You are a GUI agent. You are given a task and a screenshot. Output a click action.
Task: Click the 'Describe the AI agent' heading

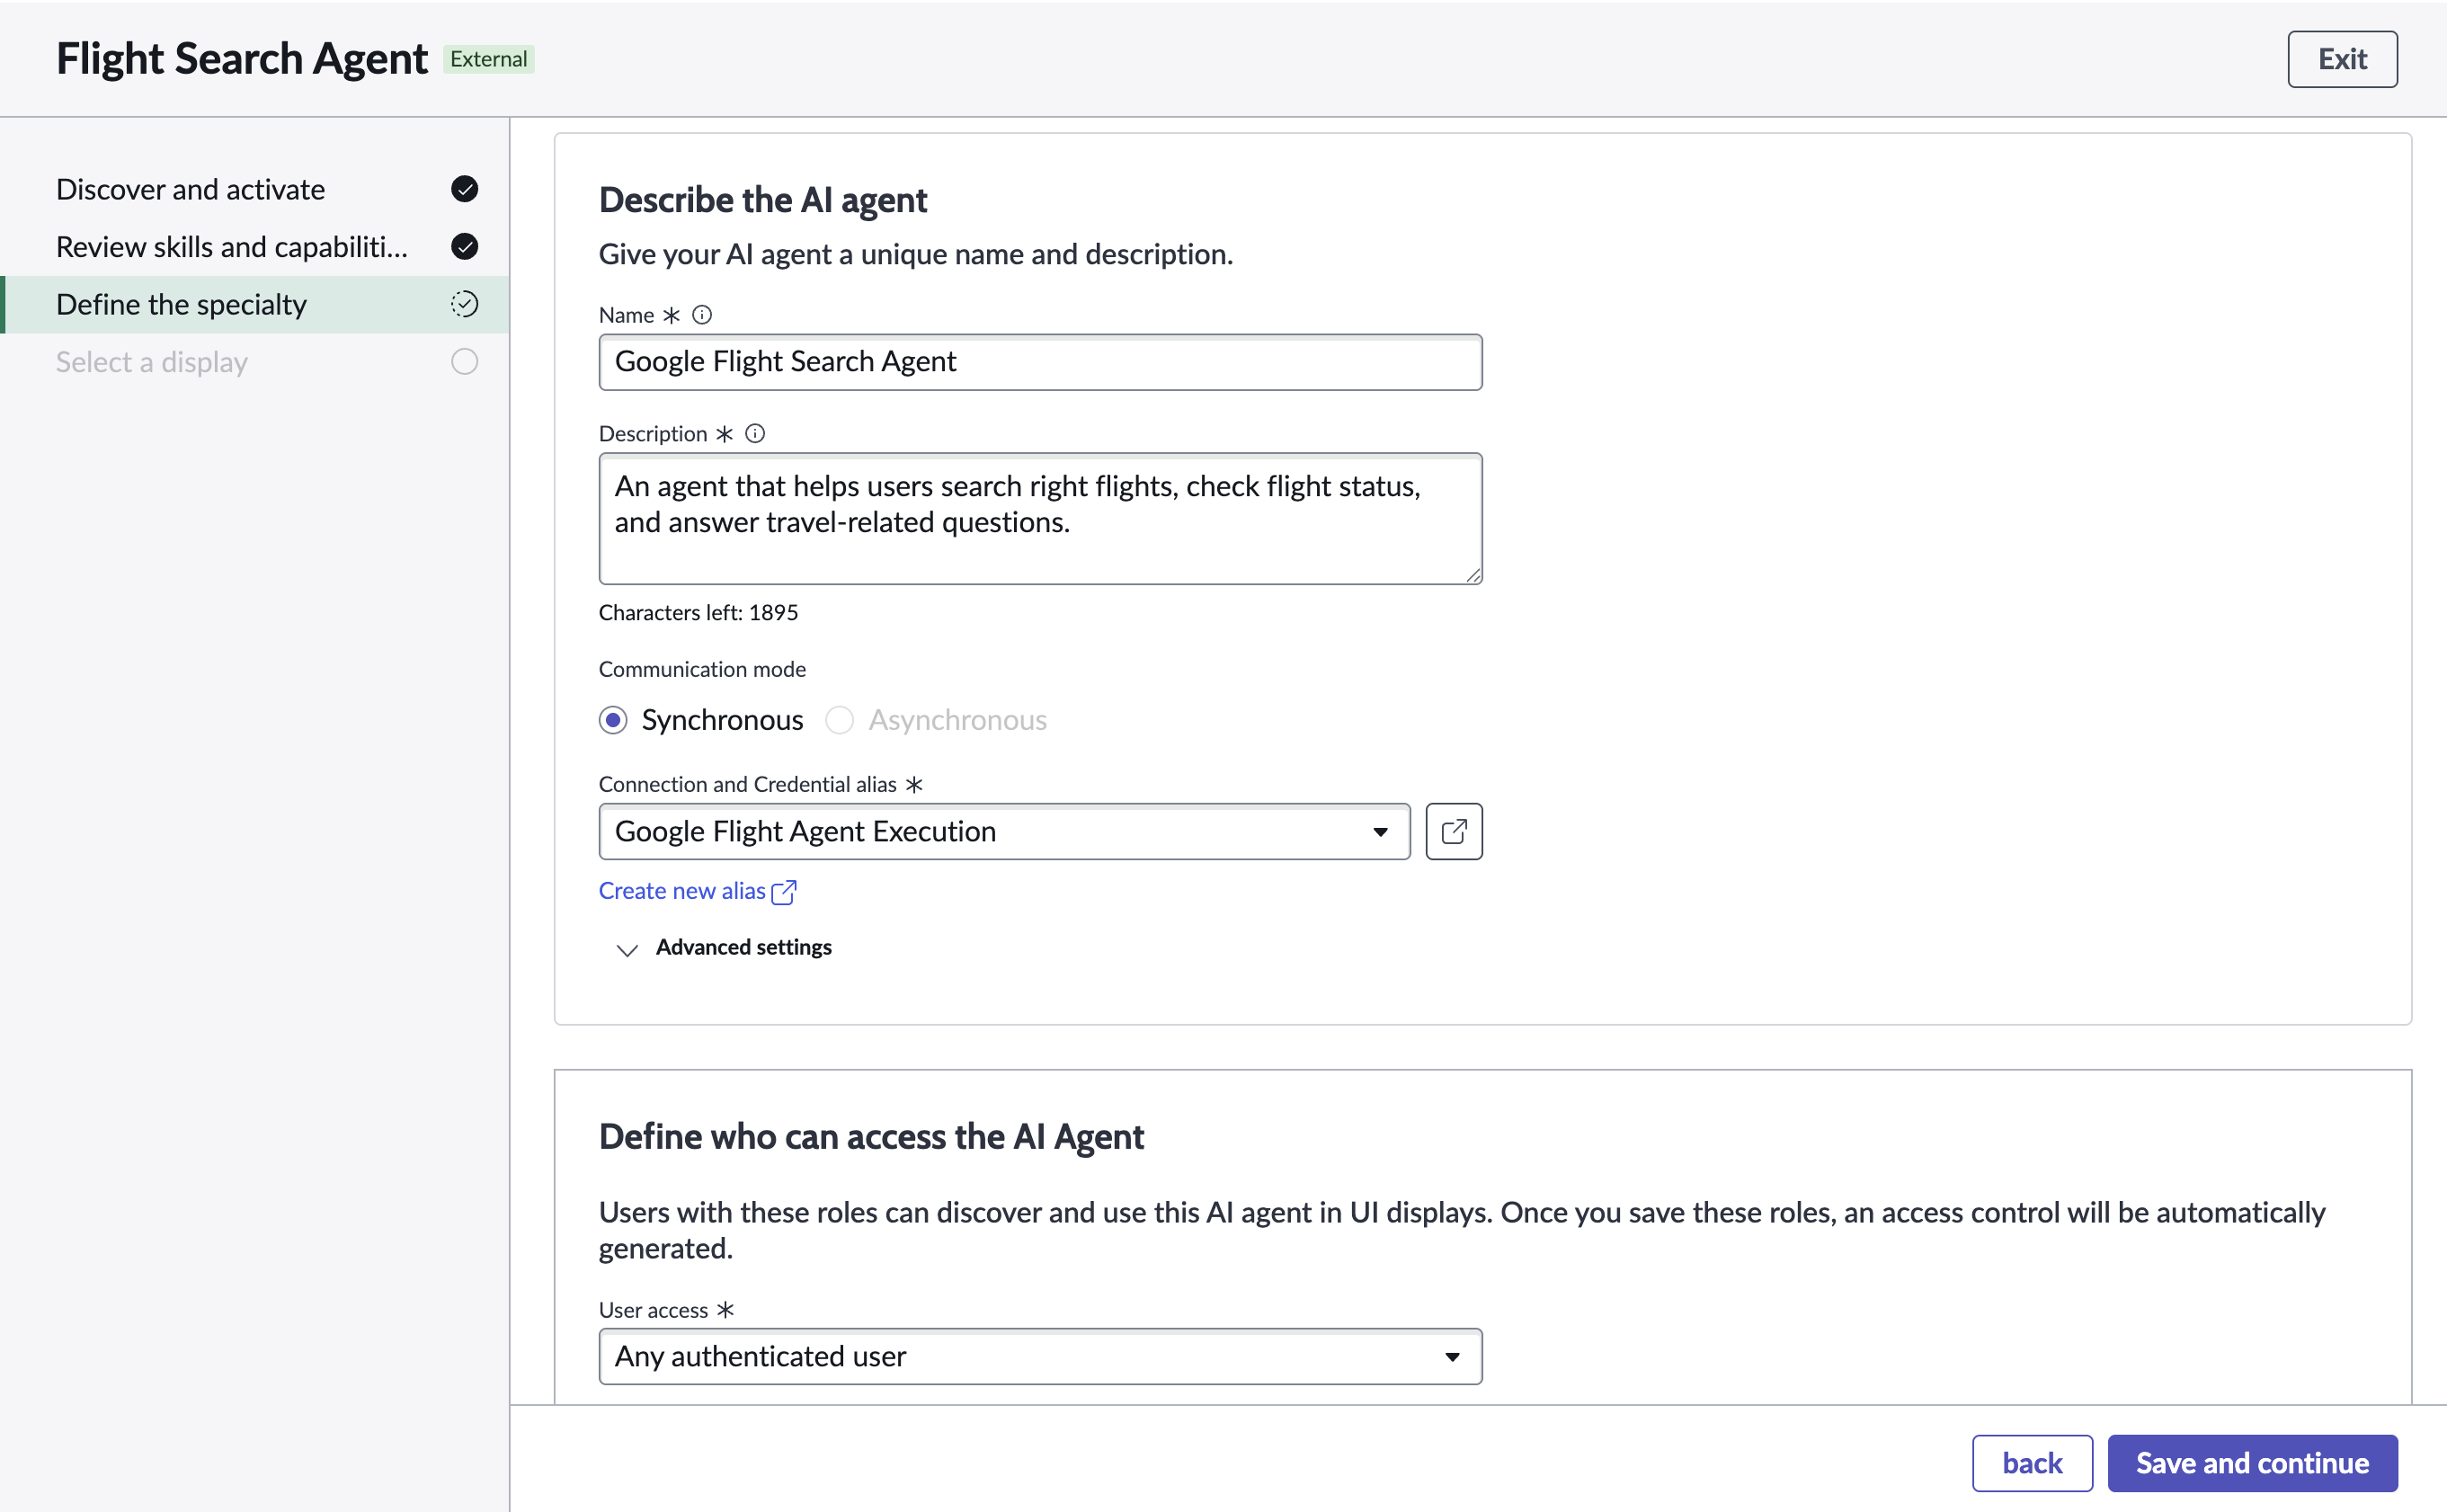coord(763,200)
